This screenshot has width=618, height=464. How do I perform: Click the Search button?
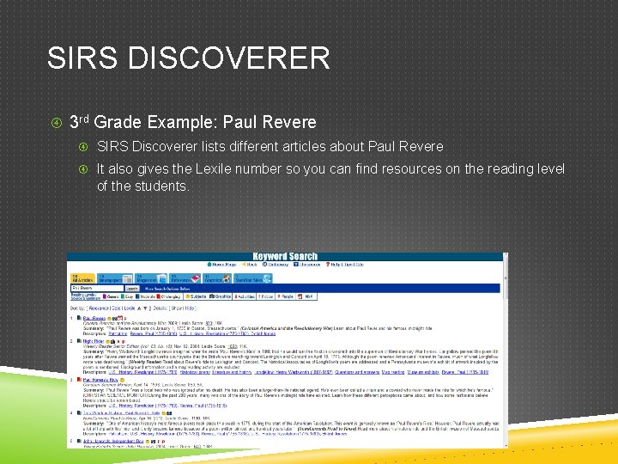click(x=132, y=289)
